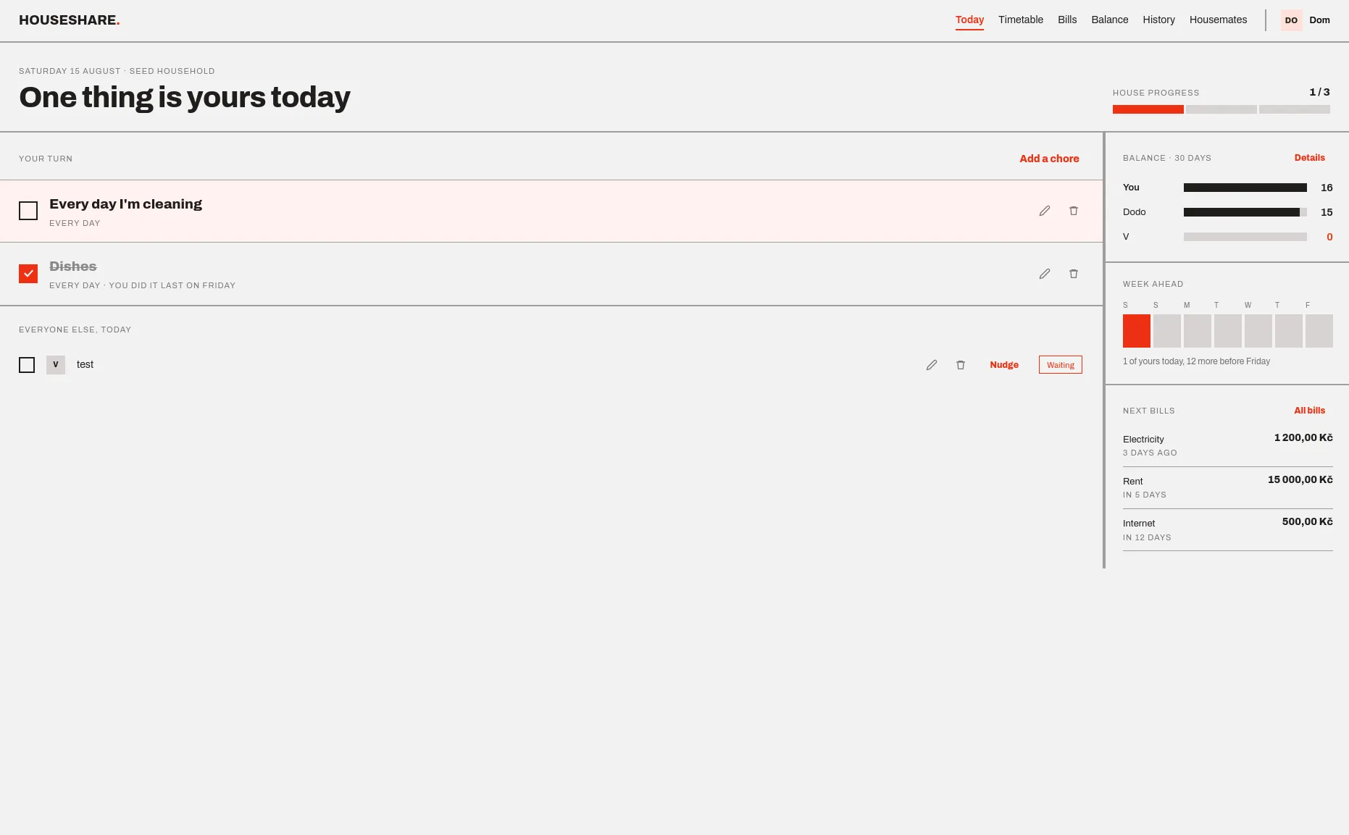The width and height of the screenshot is (1349, 835).
Task: Open the Dom profile name
Action: tap(1319, 20)
